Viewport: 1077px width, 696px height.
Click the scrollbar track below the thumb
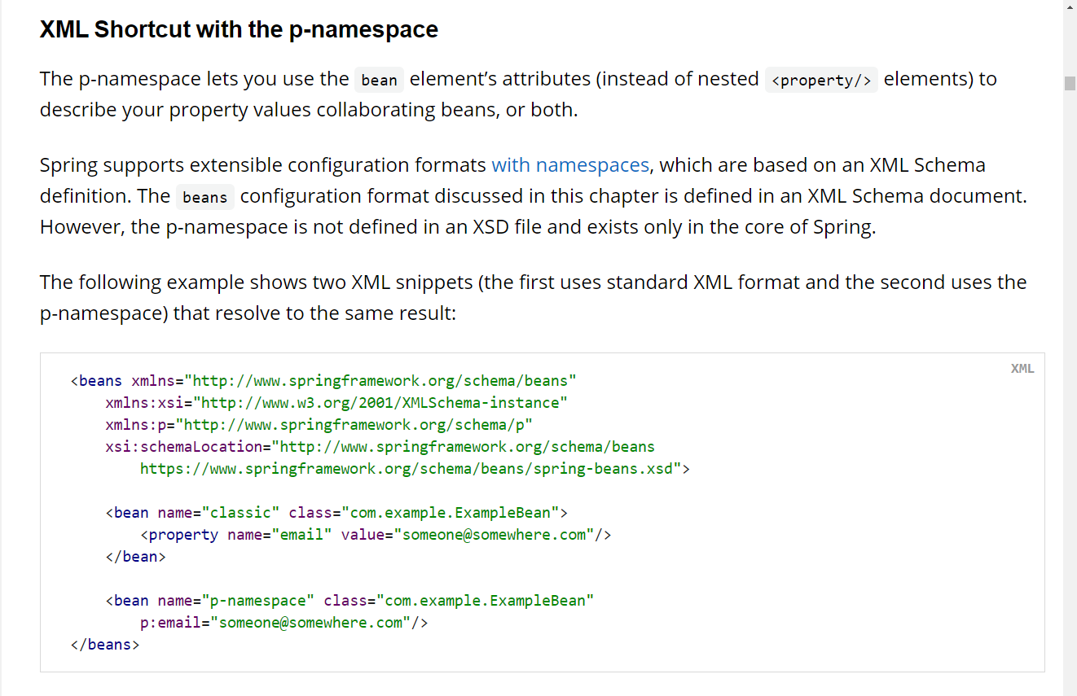click(1070, 407)
